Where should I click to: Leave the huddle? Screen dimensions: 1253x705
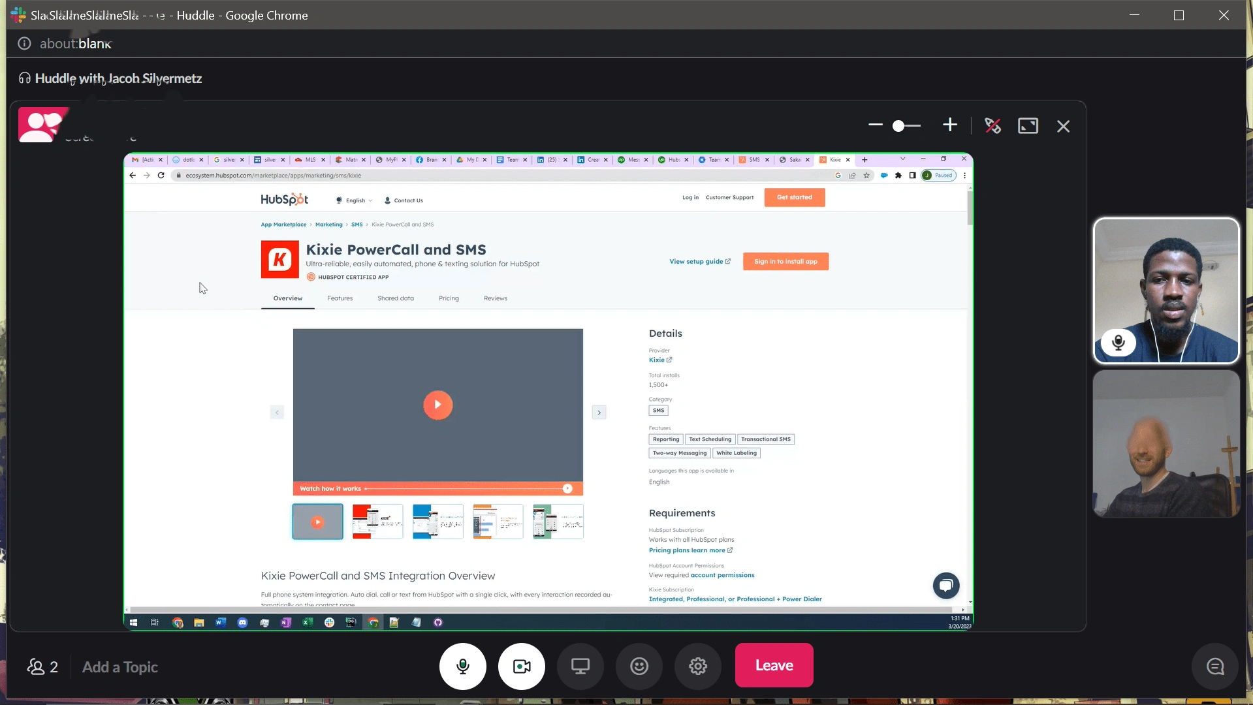(x=774, y=665)
